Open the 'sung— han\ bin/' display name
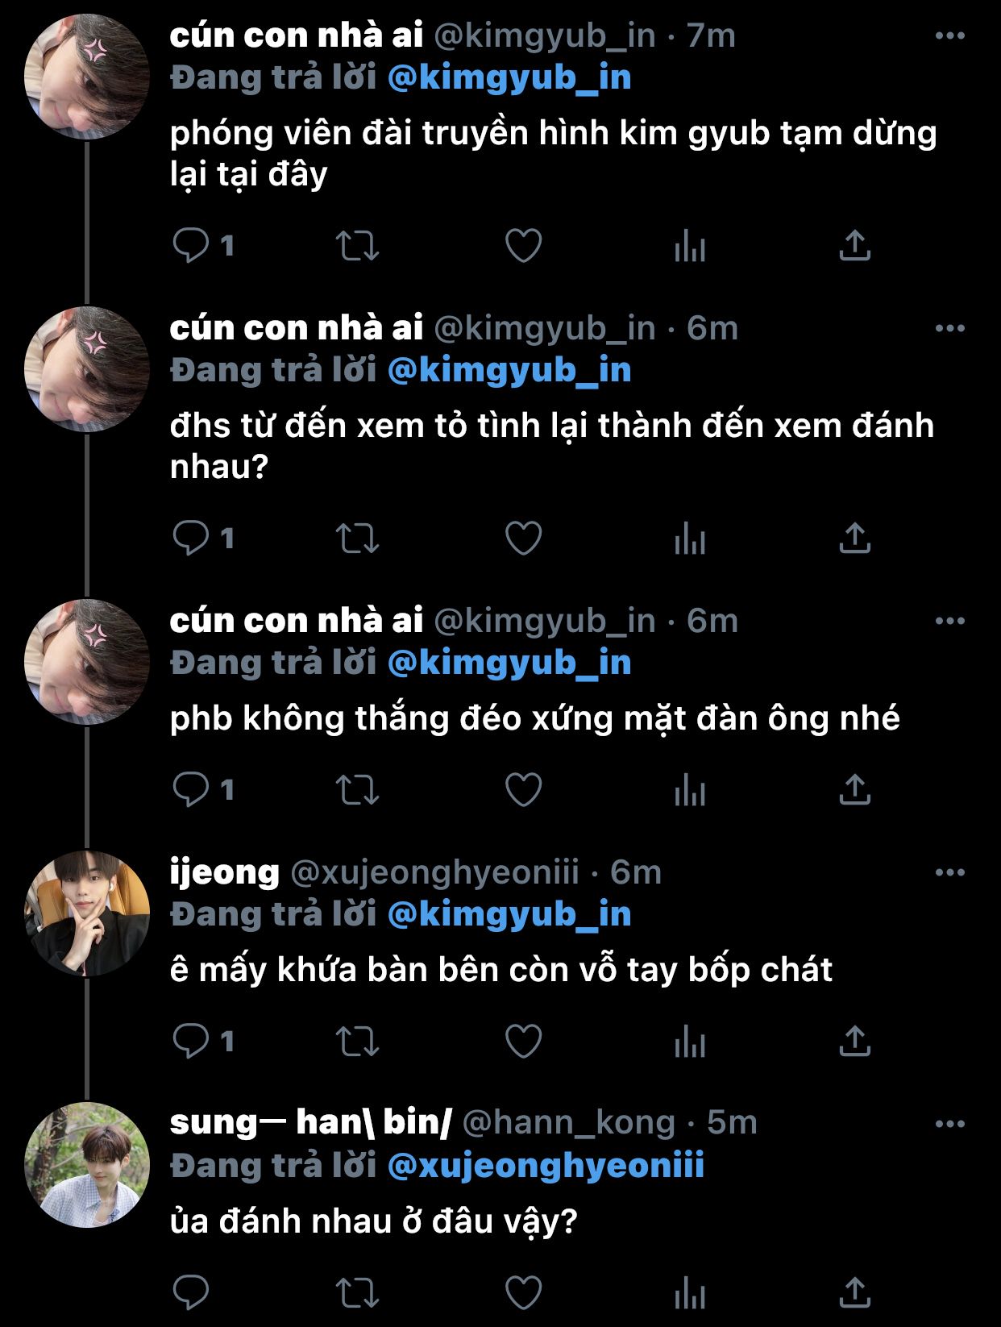The image size is (1001, 1327). tap(310, 1123)
